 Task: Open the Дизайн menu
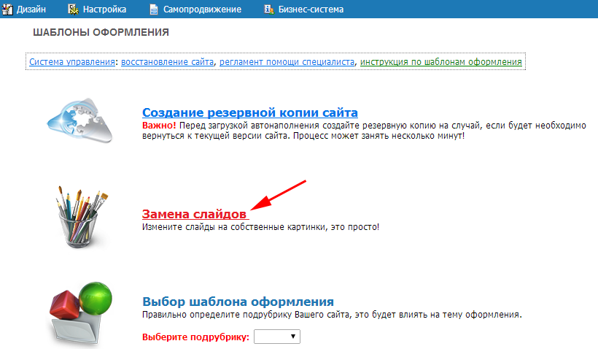31,9
